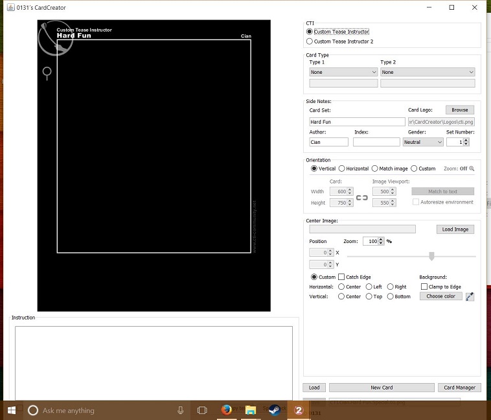The height and width of the screenshot is (420, 491).
Task: Click the New Card button
Action: click(x=382, y=388)
